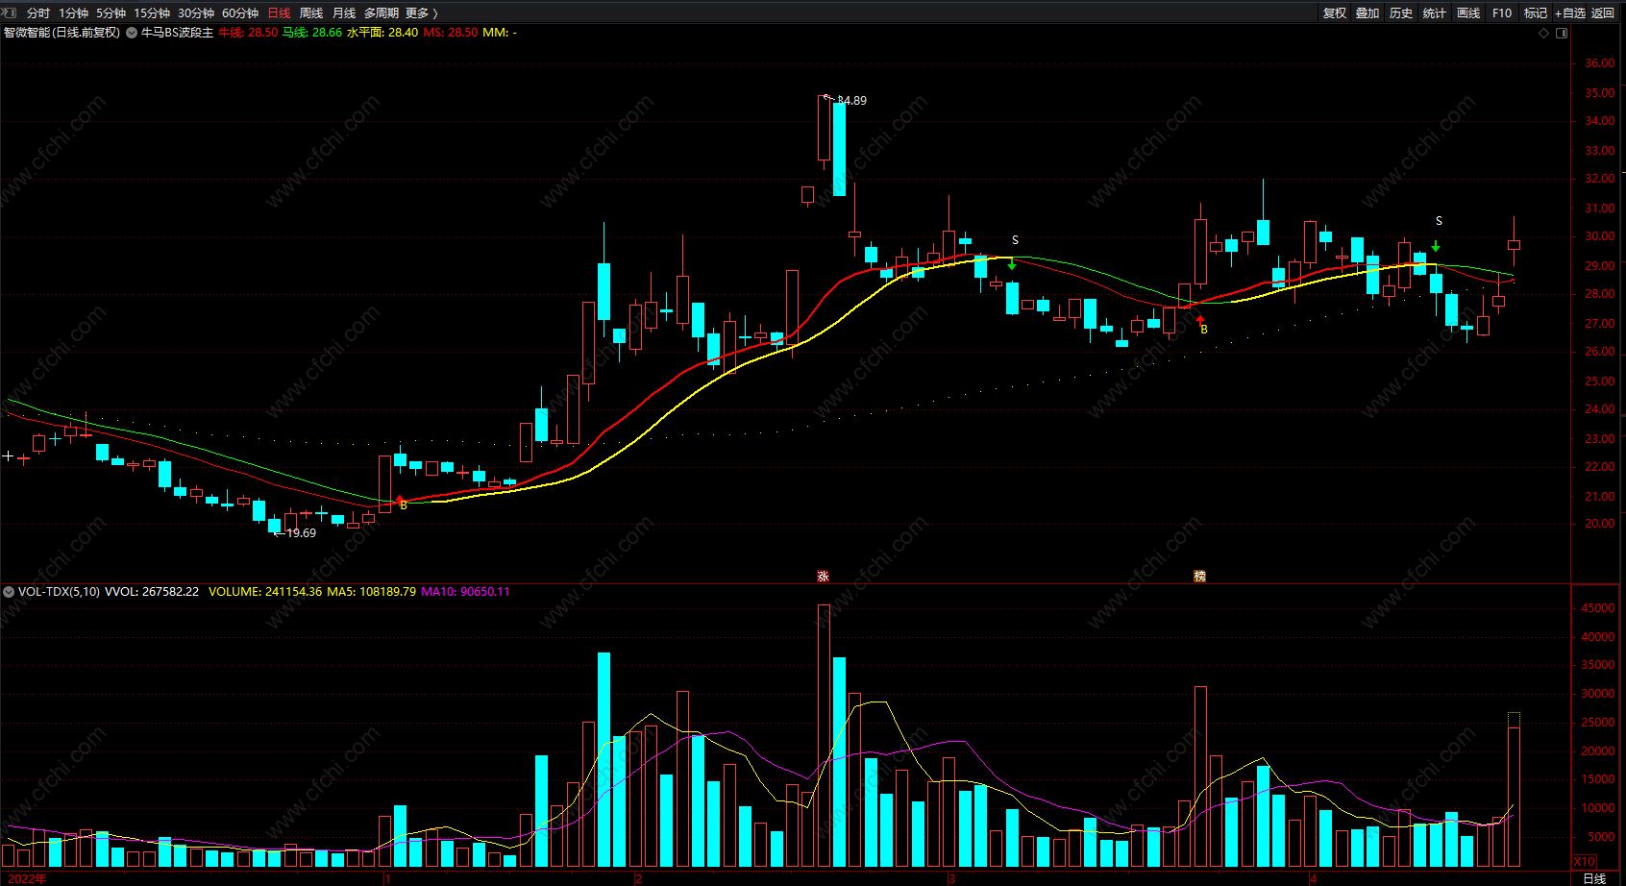Click the 牛马BS波段主 indicator name
The width and height of the screenshot is (1626, 886).
[x=177, y=33]
